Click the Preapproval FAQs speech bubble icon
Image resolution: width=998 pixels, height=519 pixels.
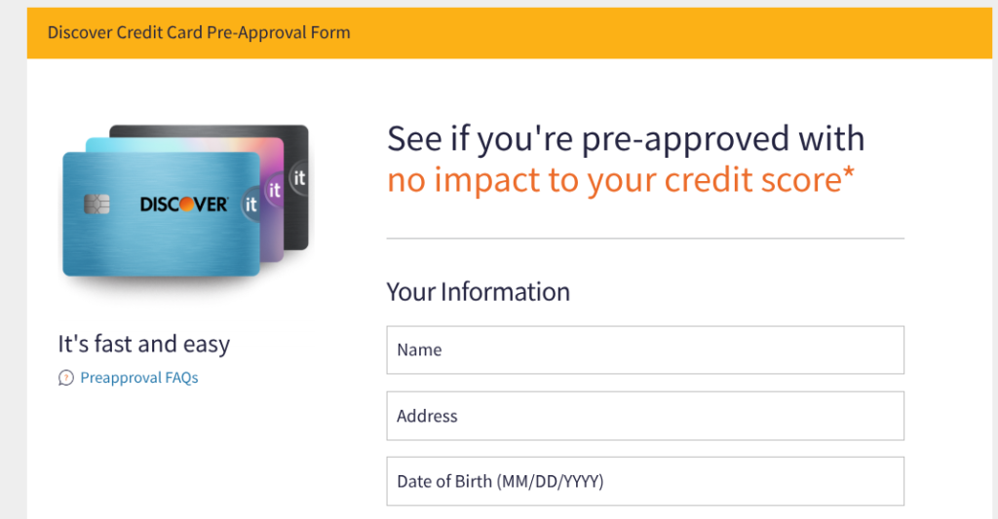point(65,378)
